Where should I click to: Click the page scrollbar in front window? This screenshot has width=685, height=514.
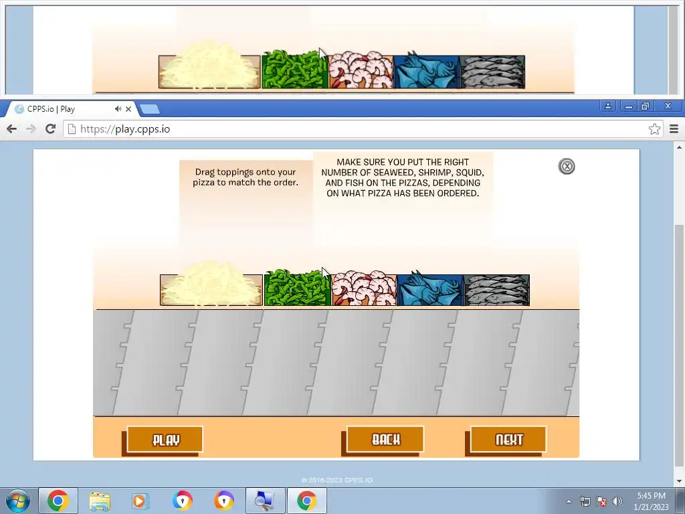(680, 345)
